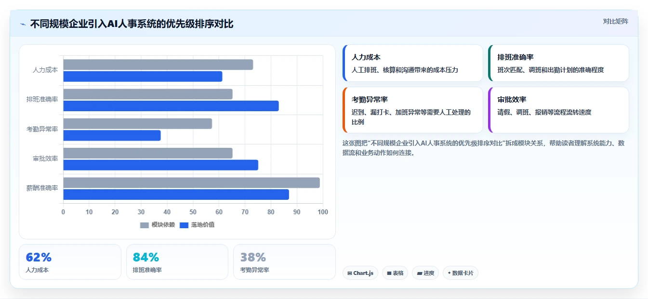Click the 薪酬准确率 axis label in chart
Screen dimensions: 648x299
click(42, 188)
